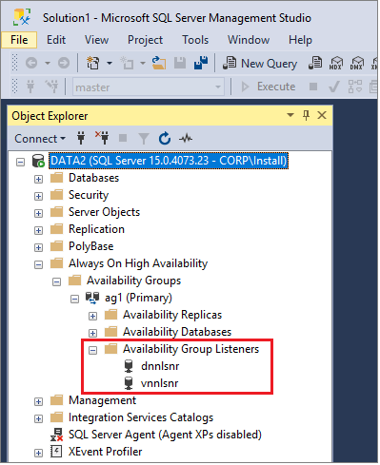Click the Change Connection icon in SQL toolbar
Screen dimensions: 380x465
click(x=51, y=87)
